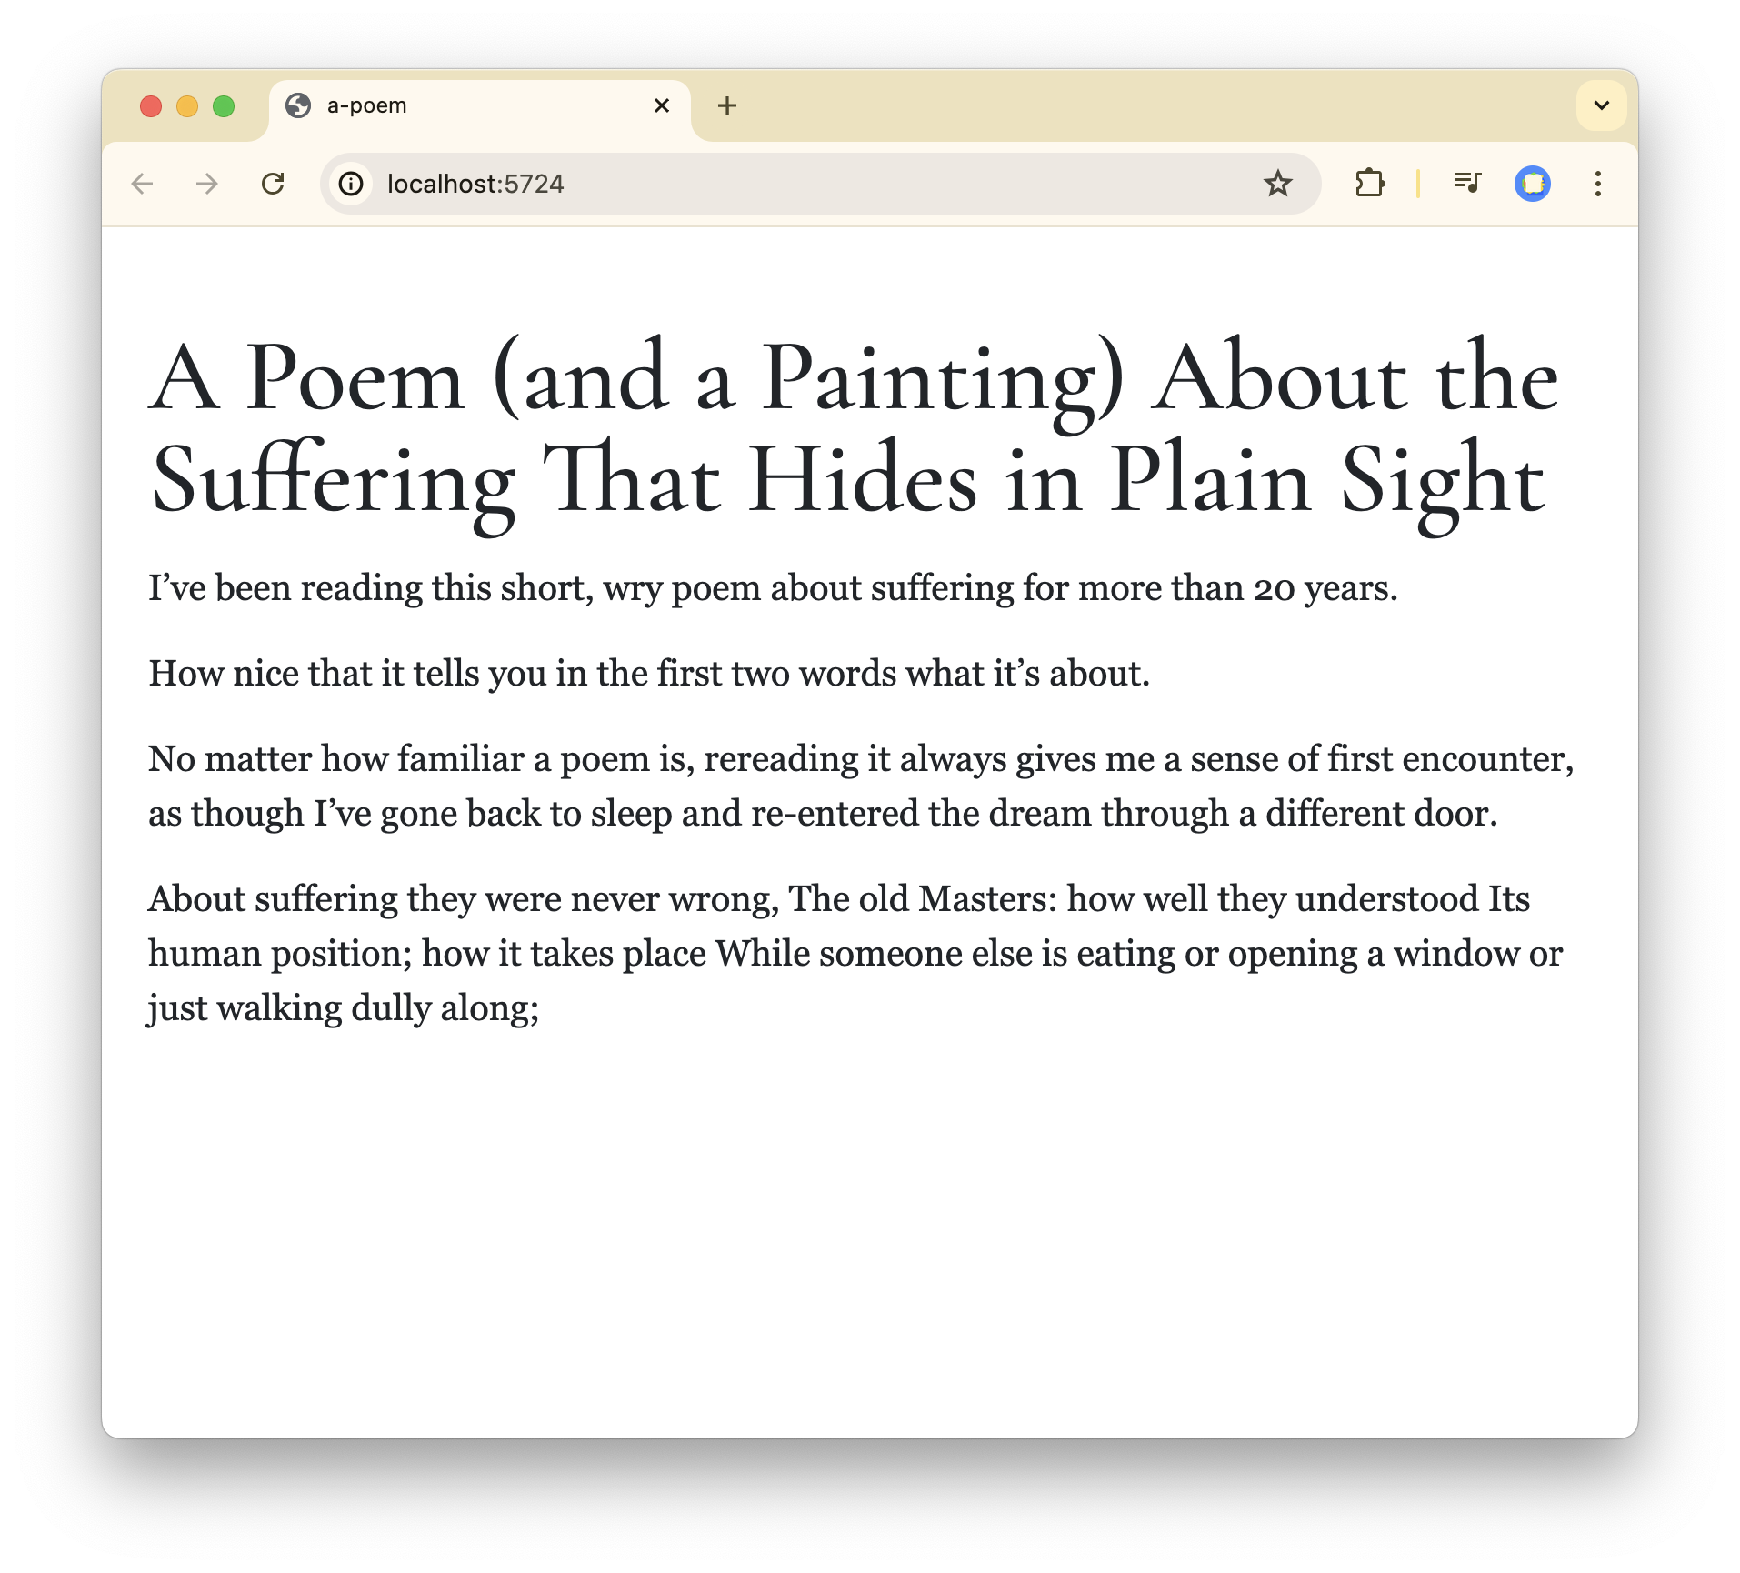Reload the localhost page
Viewport: 1740px width, 1573px height.
273,185
